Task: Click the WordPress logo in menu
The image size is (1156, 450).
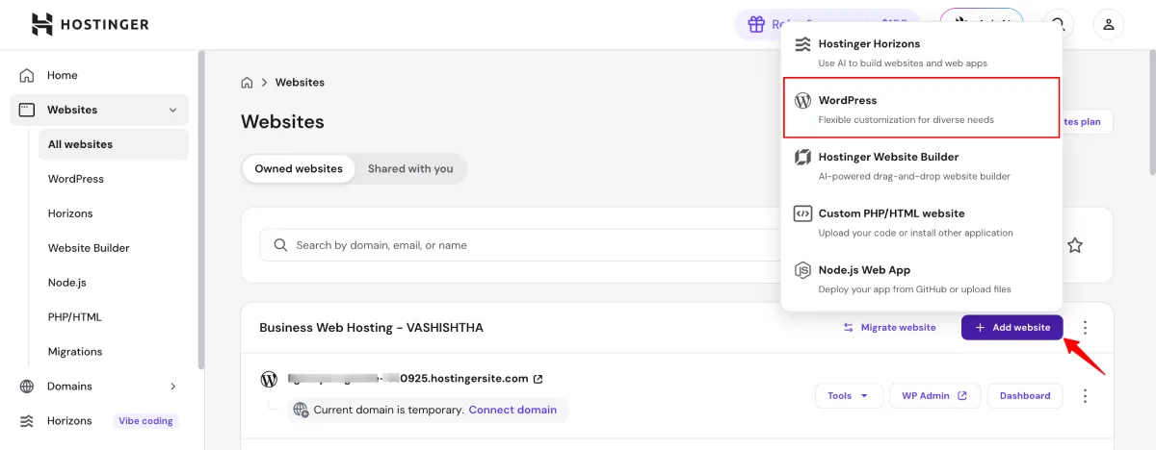Action: click(802, 100)
